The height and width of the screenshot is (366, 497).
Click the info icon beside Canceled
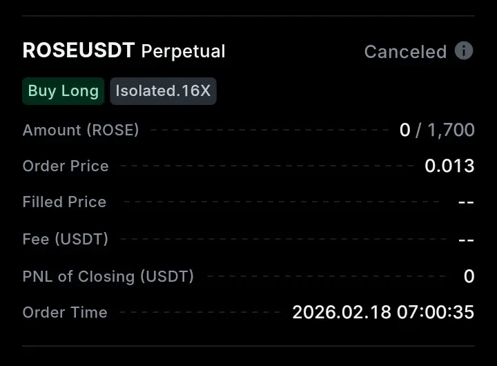coord(464,50)
